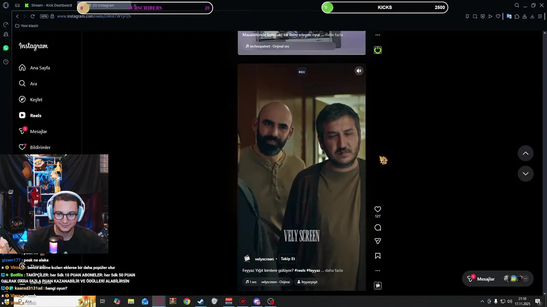
Task: Open the clock showing 21:10
Action: point(522,301)
